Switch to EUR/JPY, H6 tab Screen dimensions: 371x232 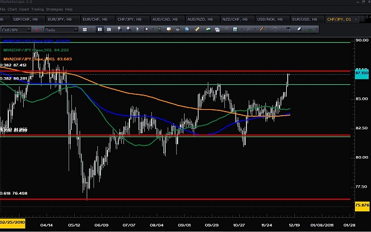coord(62,20)
